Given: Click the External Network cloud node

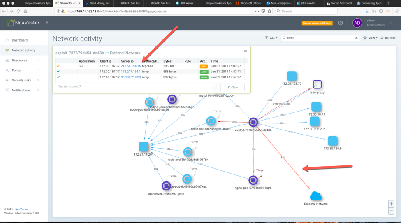Looking at the screenshot, I should tap(315, 196).
